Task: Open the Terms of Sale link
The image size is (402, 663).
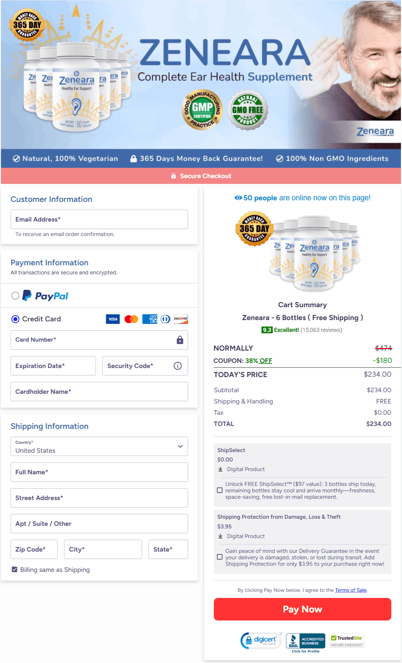Action: point(350,590)
